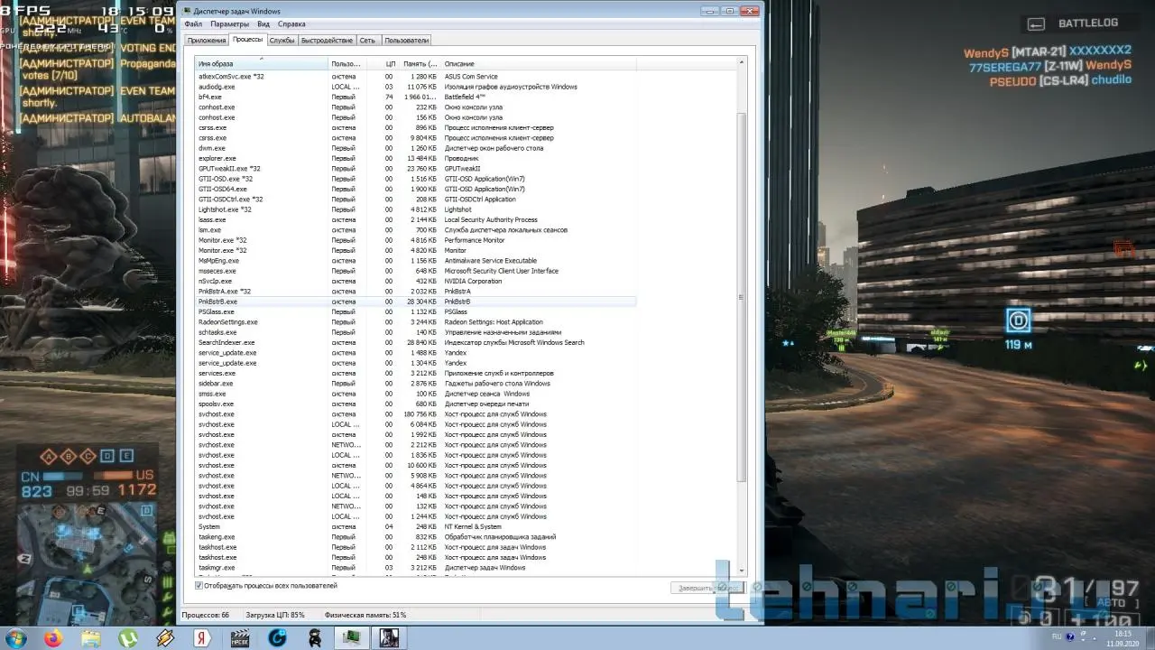Launch Winamp from the taskbar
Screen dimensions: 1155x650
point(165,638)
